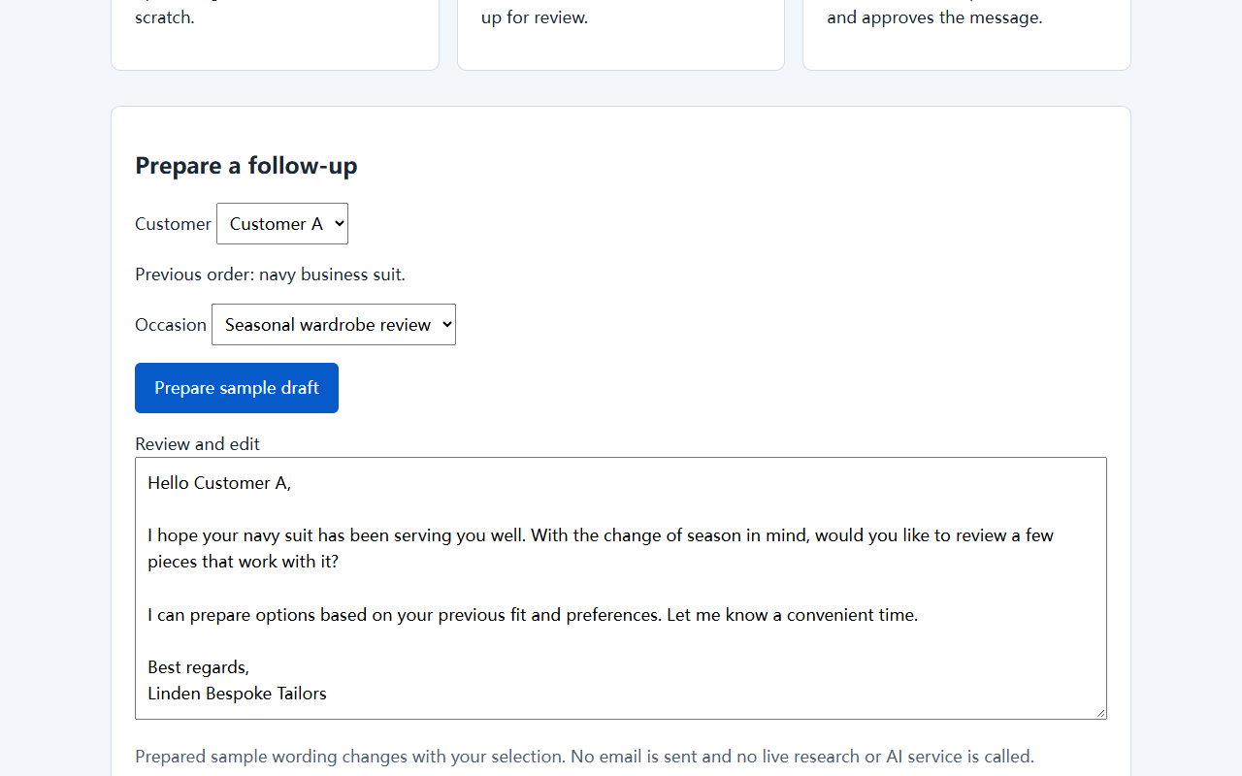Viewport: 1242px width, 776px height.
Task: Click the "I can prepare options" draft sentence
Action: pos(533,615)
